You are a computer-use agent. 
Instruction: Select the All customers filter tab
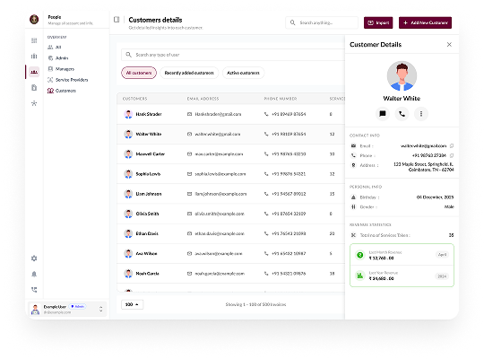click(139, 73)
